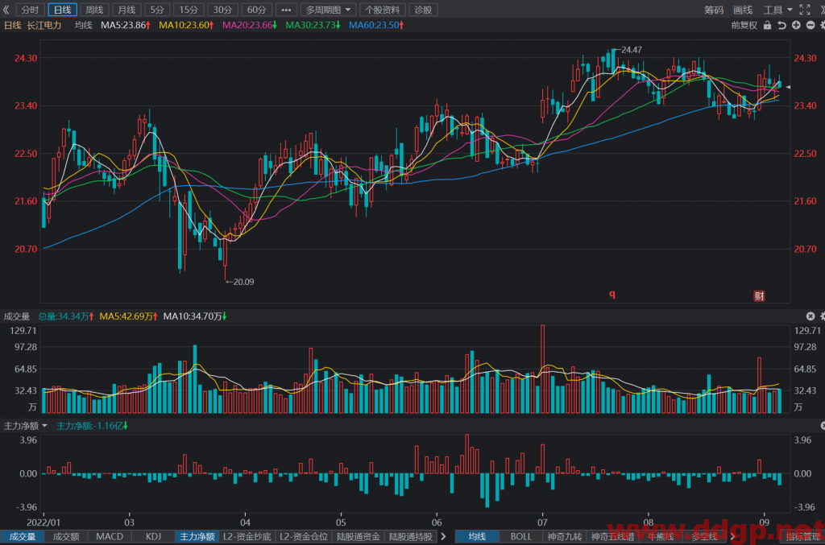Select the MACD indicator tab

(x=110, y=537)
